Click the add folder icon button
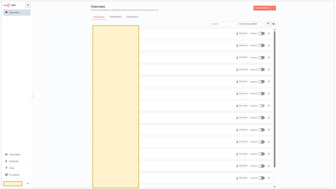Viewport: 336px width, 189px height. point(273,24)
